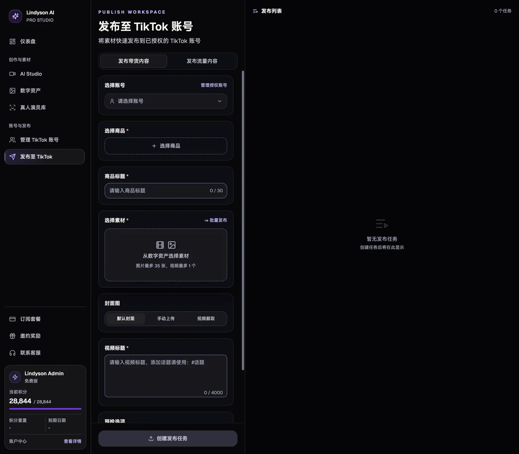The image size is (519, 454).
Task: Click the 联系客服 headset icon
Action: point(12,353)
